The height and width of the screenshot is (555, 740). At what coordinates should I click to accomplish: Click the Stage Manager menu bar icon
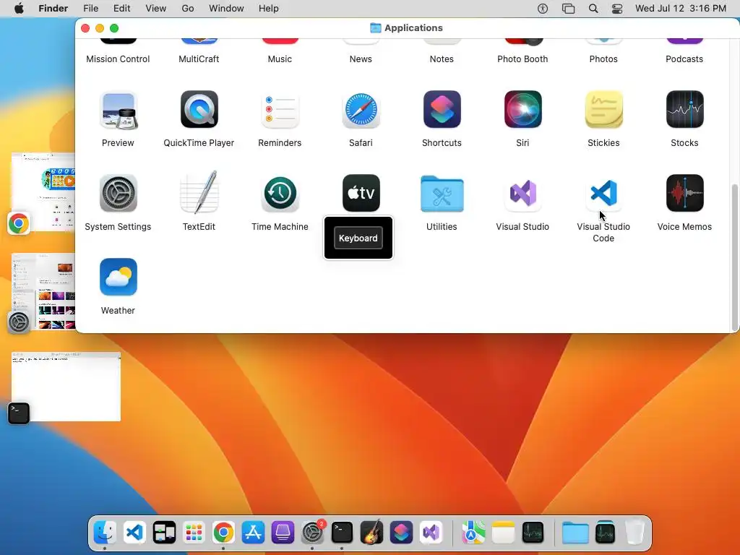click(x=568, y=9)
